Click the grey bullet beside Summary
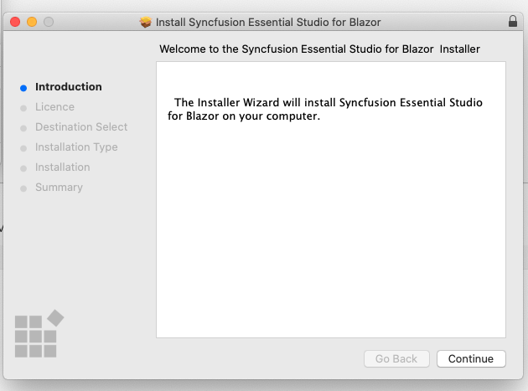This screenshot has height=391, width=528. (23, 188)
